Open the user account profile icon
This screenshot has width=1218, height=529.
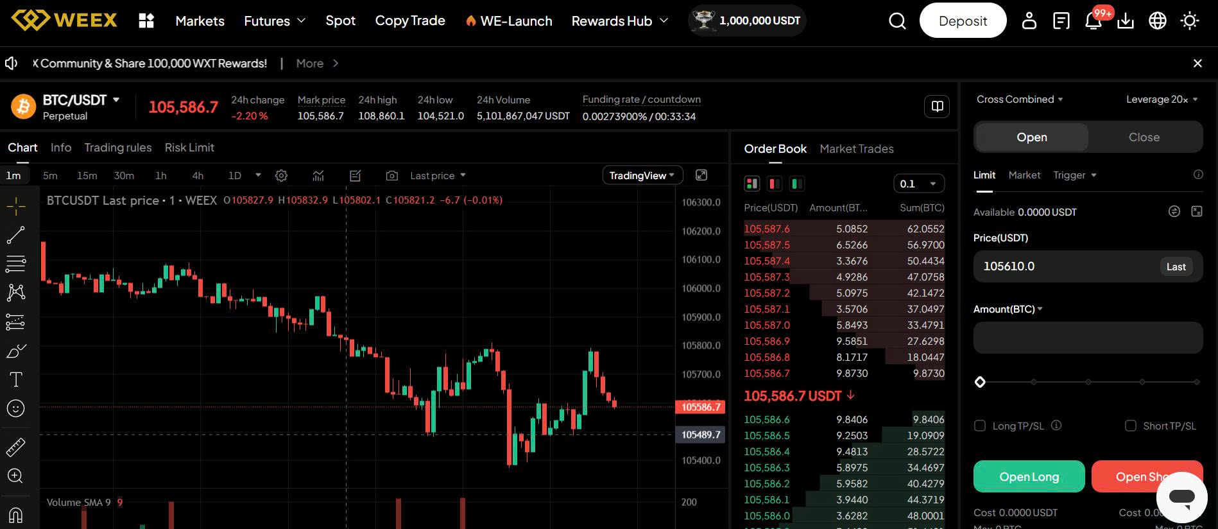1029,21
